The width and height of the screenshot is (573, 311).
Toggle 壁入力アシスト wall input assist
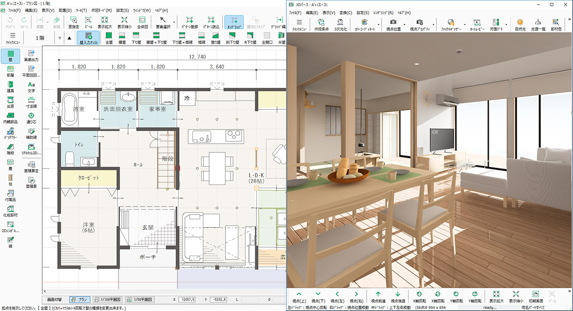click(x=89, y=37)
